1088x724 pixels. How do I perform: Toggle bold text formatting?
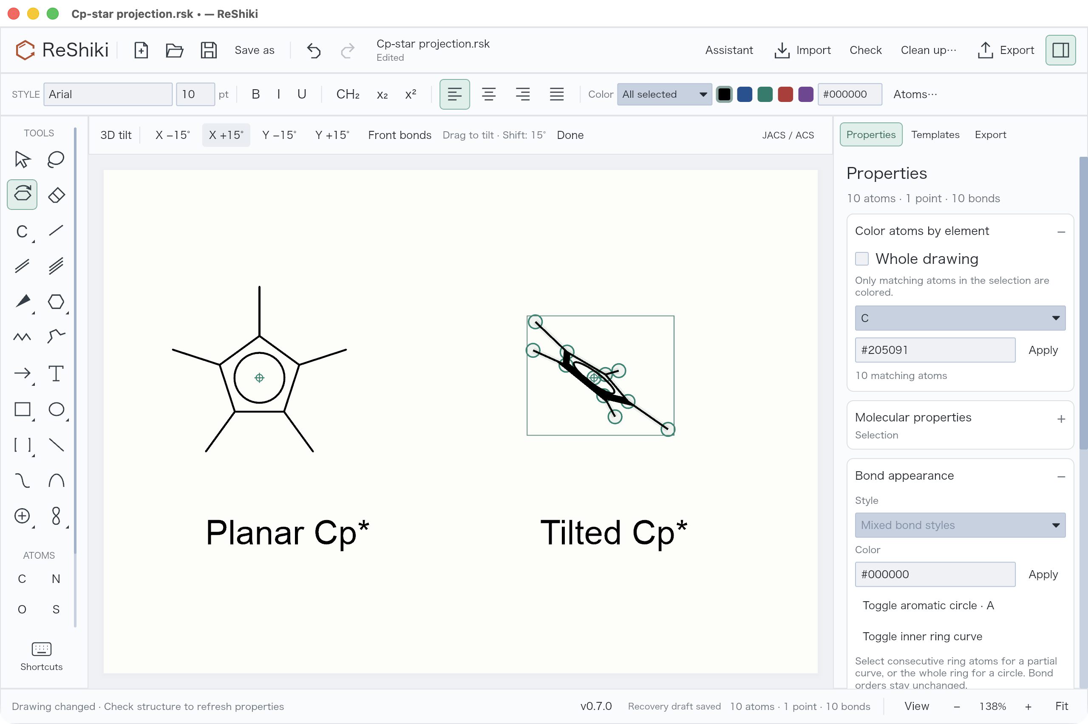coord(255,94)
